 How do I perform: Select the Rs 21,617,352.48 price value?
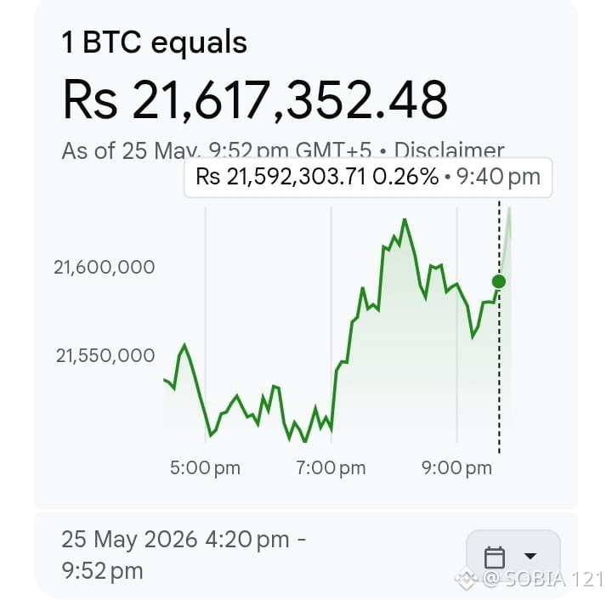(255, 99)
